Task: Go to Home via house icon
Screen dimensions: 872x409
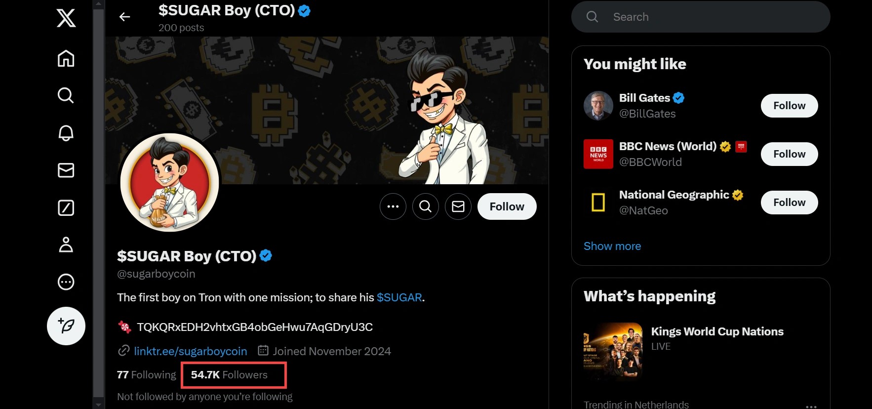Action: (x=66, y=58)
